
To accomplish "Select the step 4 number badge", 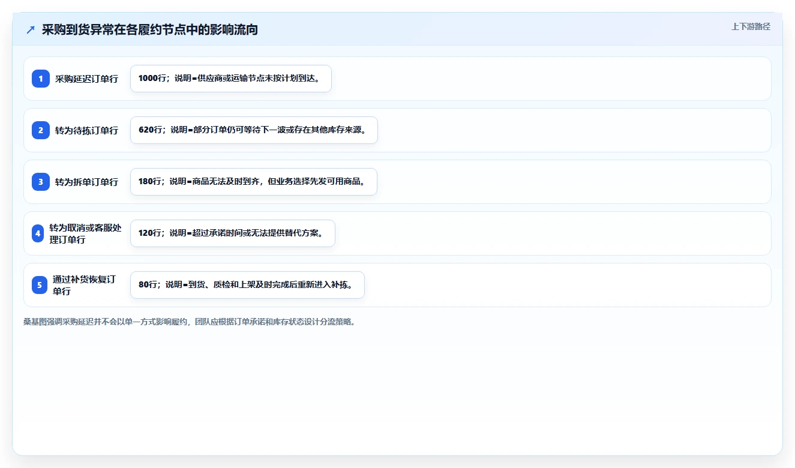I will pyautogui.click(x=38, y=233).
